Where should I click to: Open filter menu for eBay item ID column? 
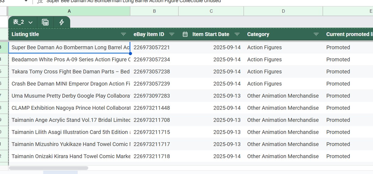[x=172, y=34]
